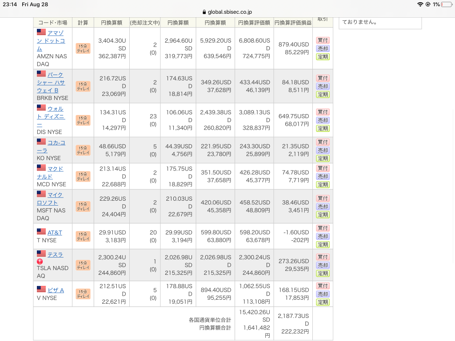Screen dimensions: 455x341
Task: Click the 15-minute delay badge for DIS
Action: click(83, 120)
